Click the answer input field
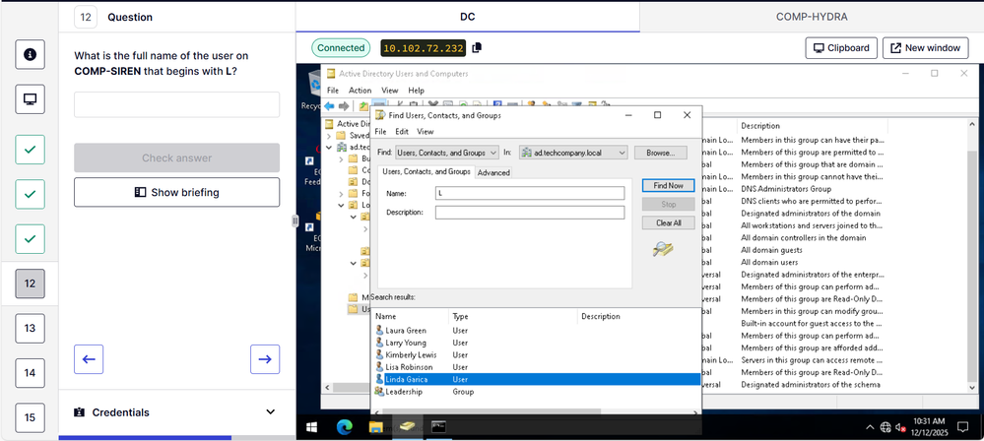The height and width of the screenshot is (441, 984). coord(176,104)
